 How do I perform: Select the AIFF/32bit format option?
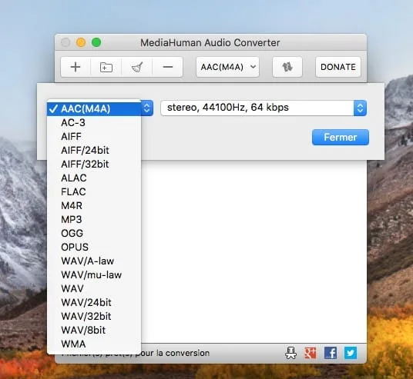pyautogui.click(x=94, y=165)
